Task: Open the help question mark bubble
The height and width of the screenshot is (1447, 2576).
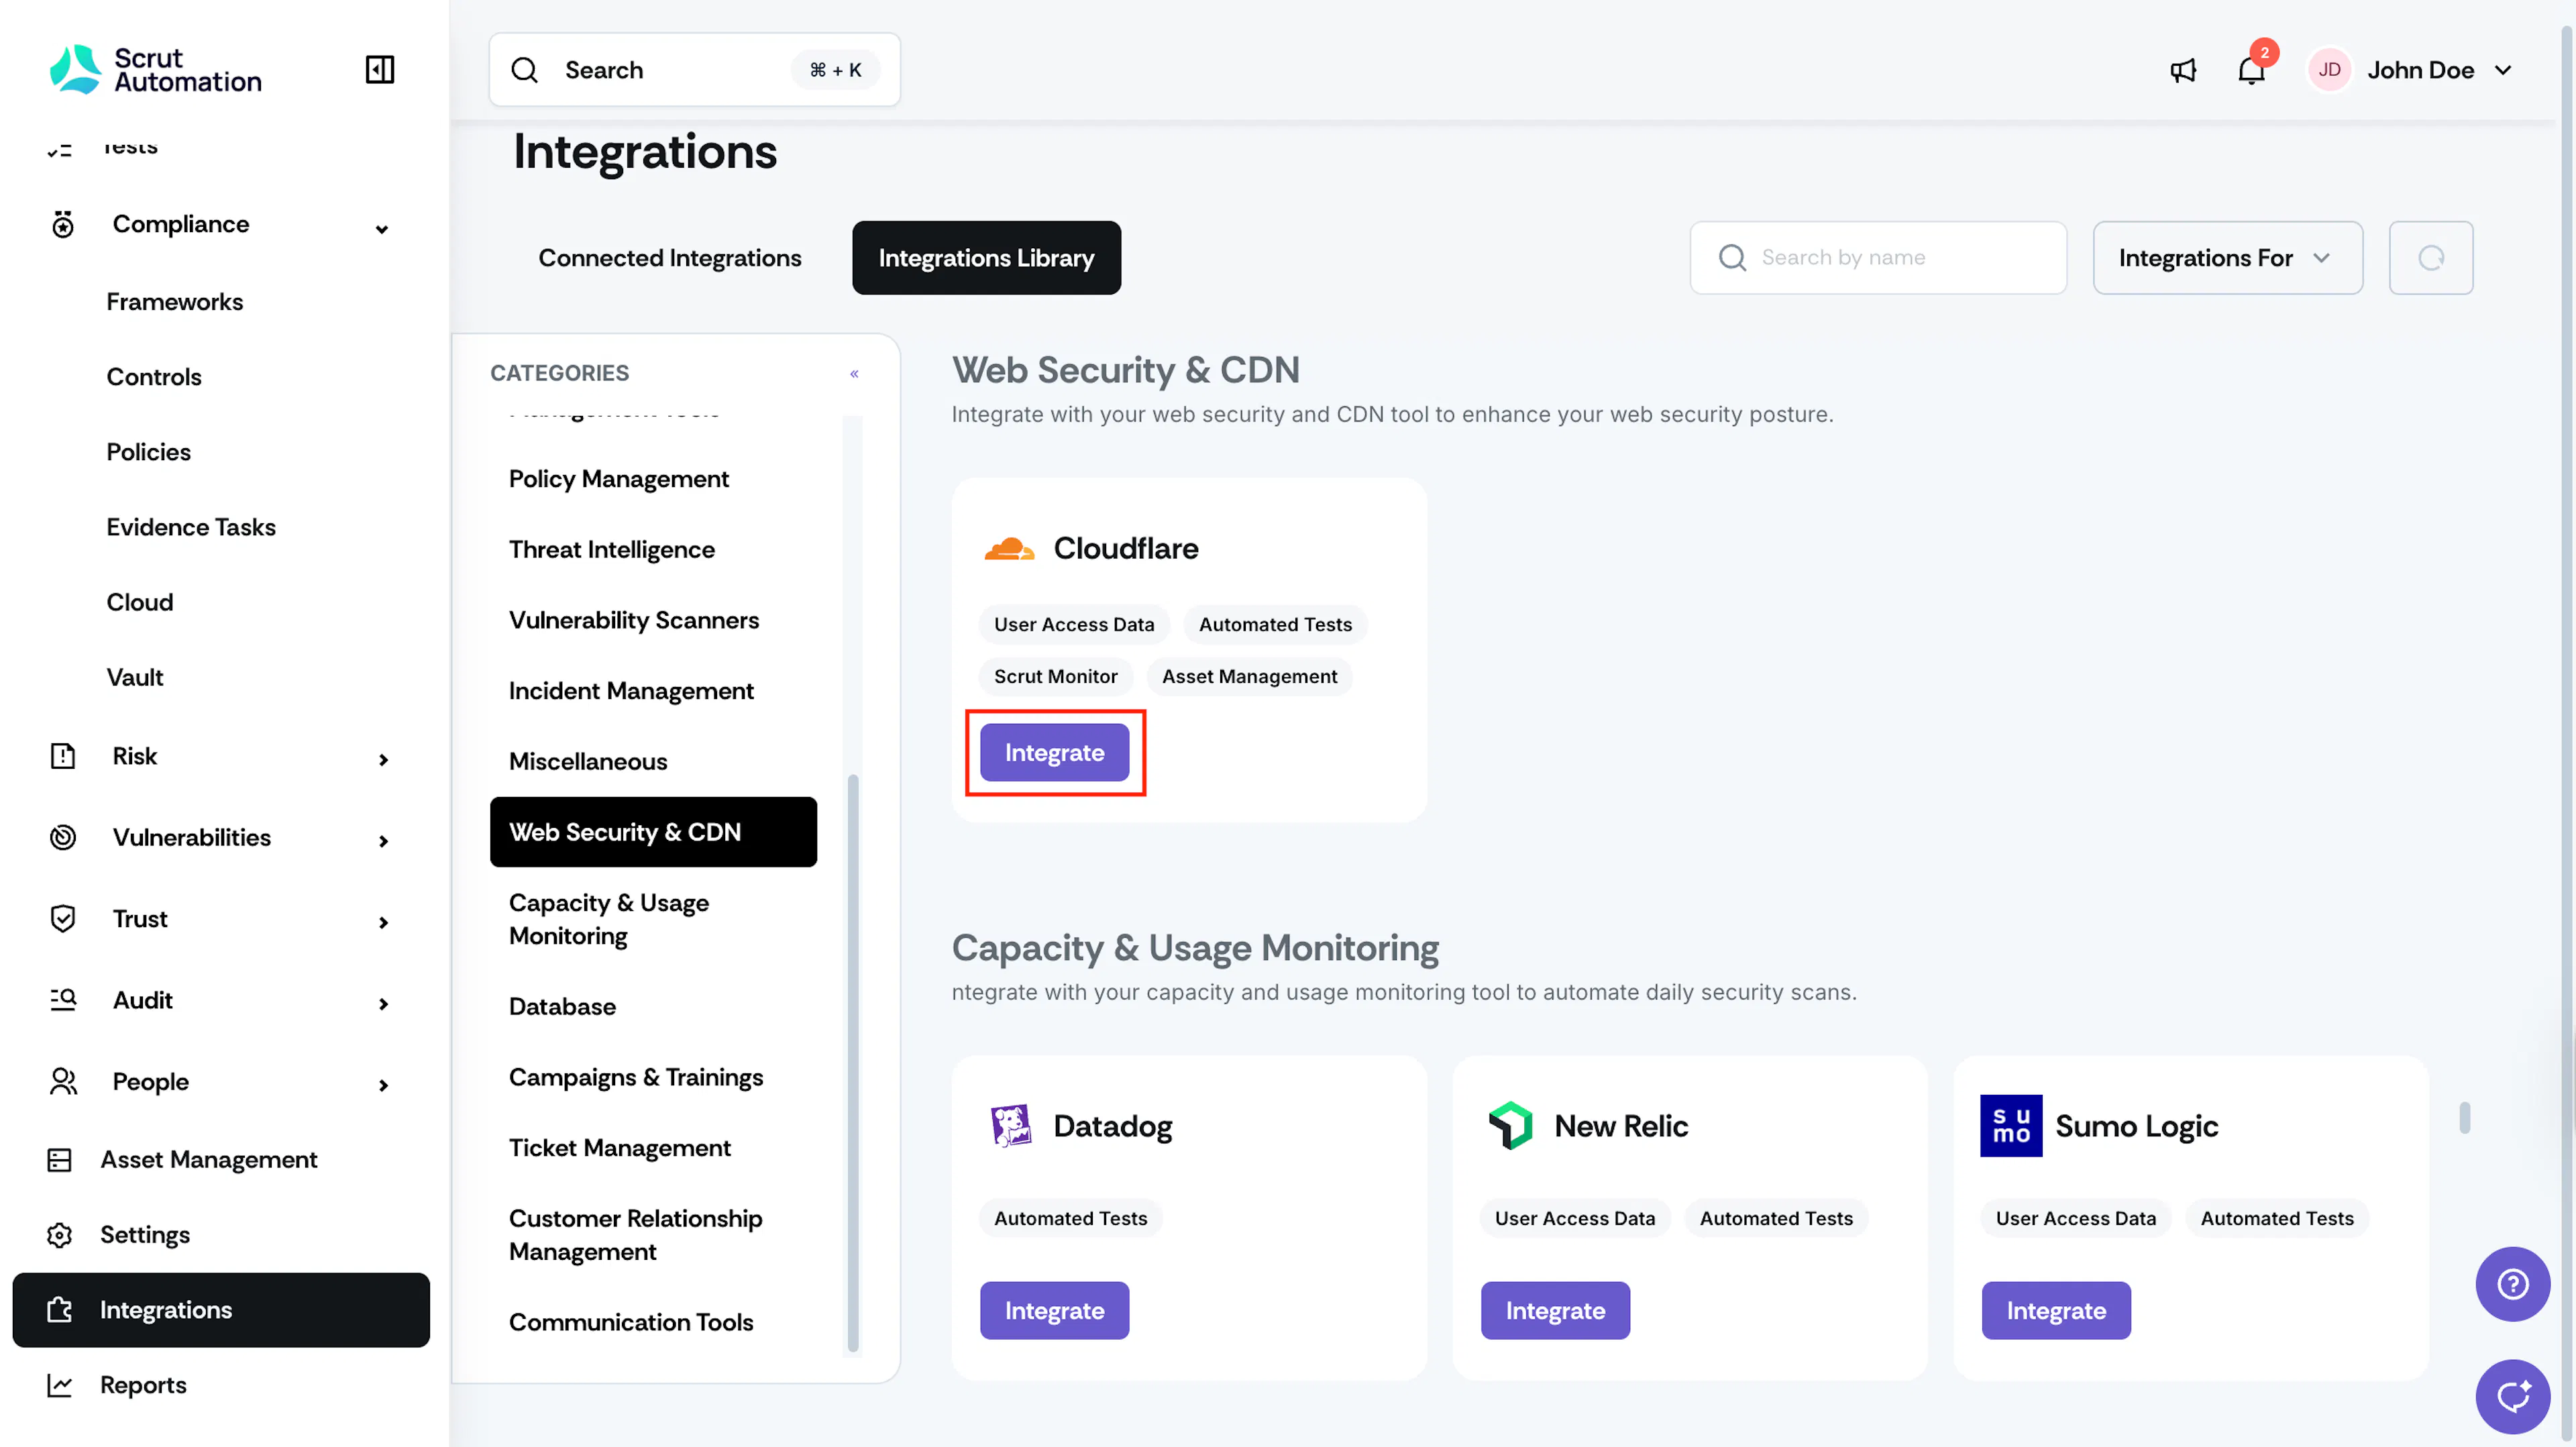Action: (2512, 1284)
